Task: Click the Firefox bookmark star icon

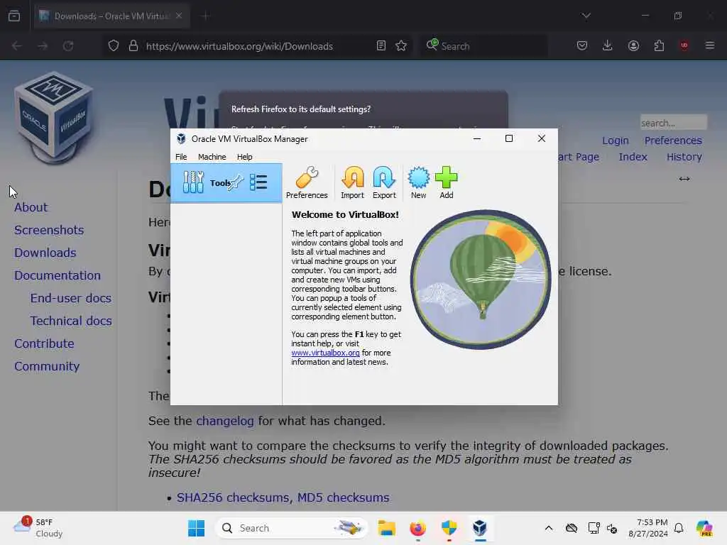Action: coord(401,46)
